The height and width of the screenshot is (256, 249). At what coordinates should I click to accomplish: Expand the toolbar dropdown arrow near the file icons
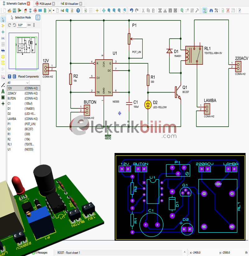click(53, 10)
